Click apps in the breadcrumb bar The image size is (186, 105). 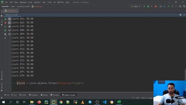point(13,6)
